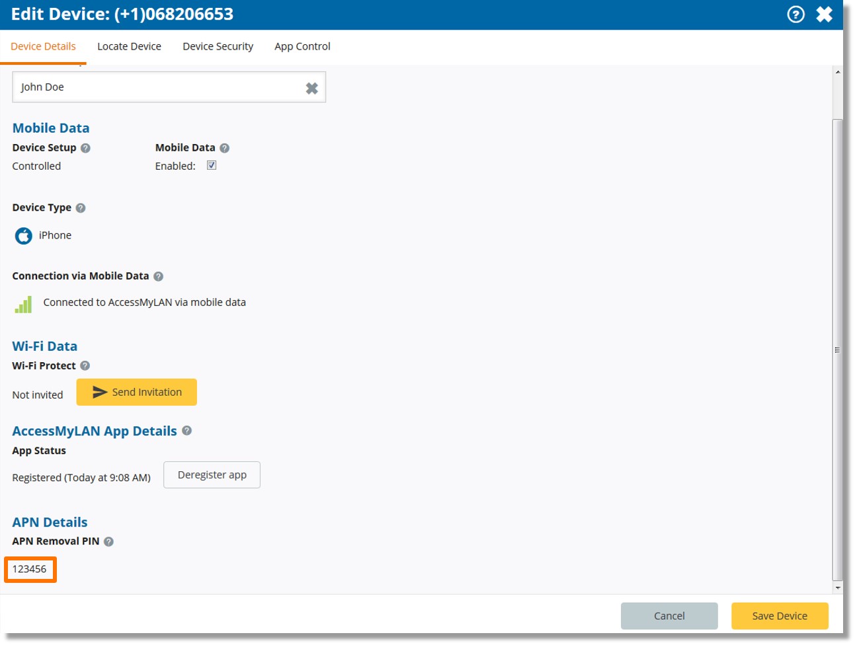Click the green signal strength icon

tap(23, 304)
